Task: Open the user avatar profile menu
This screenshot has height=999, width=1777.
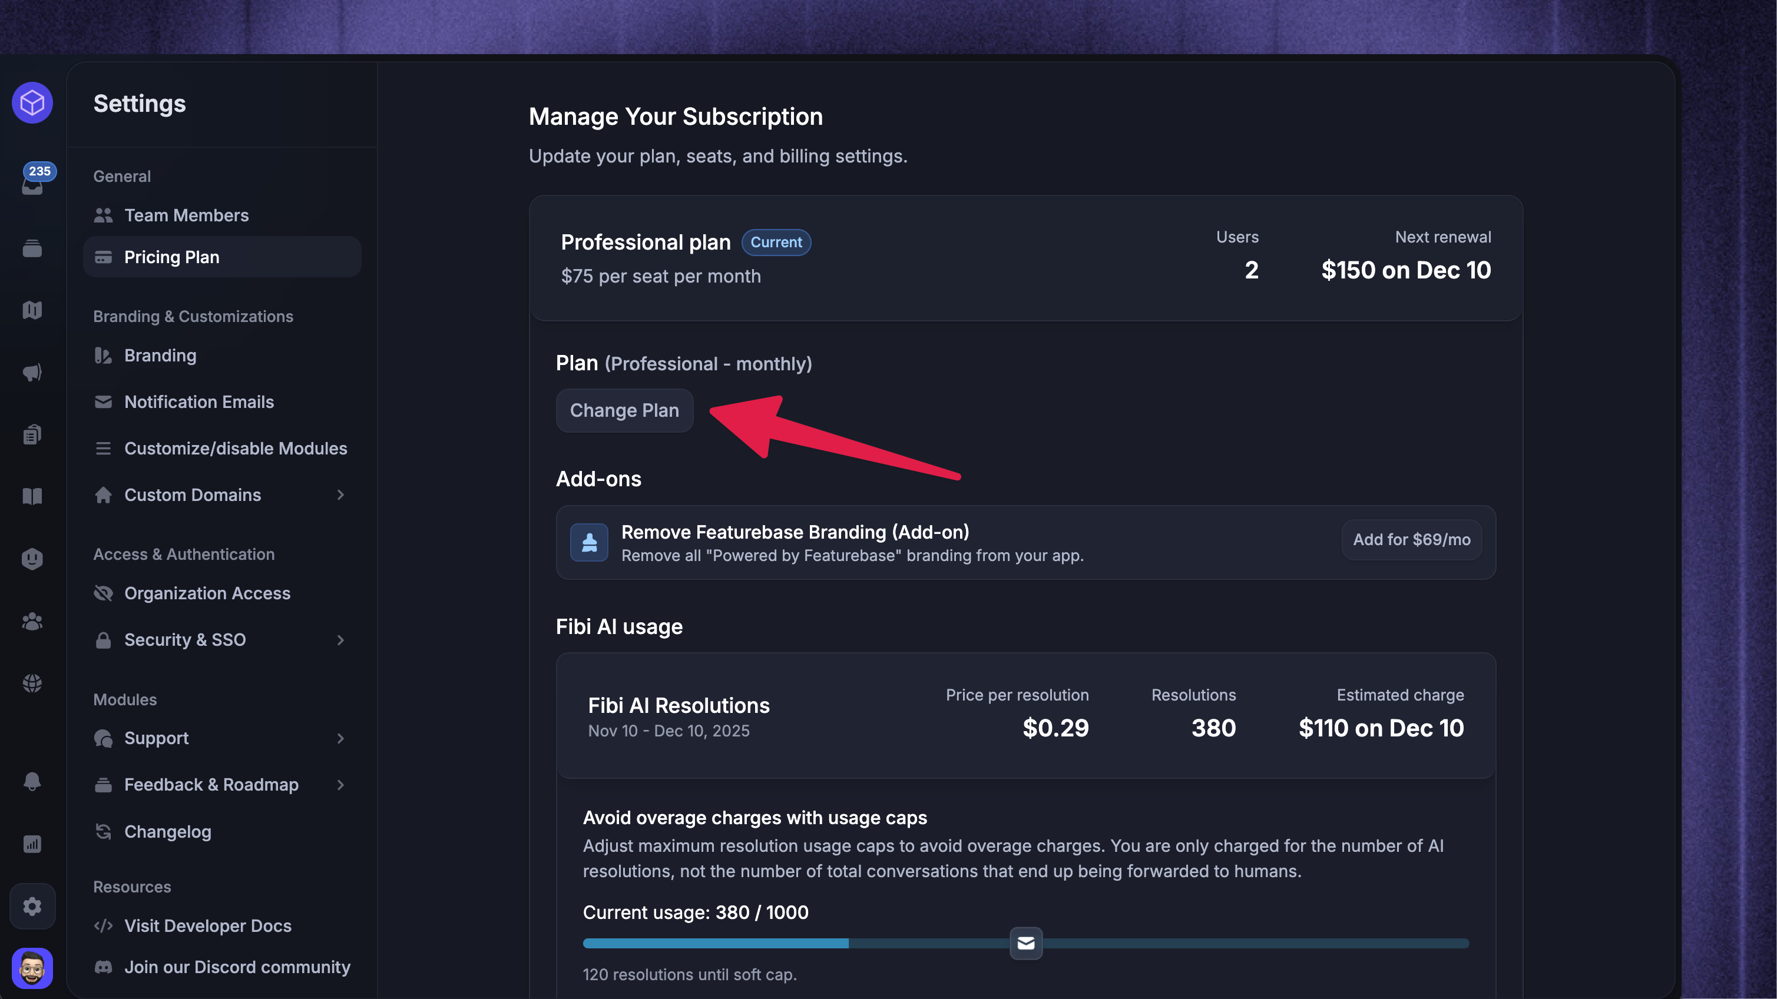Action: [32, 968]
